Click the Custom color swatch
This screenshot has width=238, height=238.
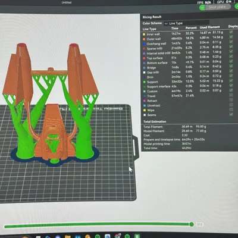point(145,92)
